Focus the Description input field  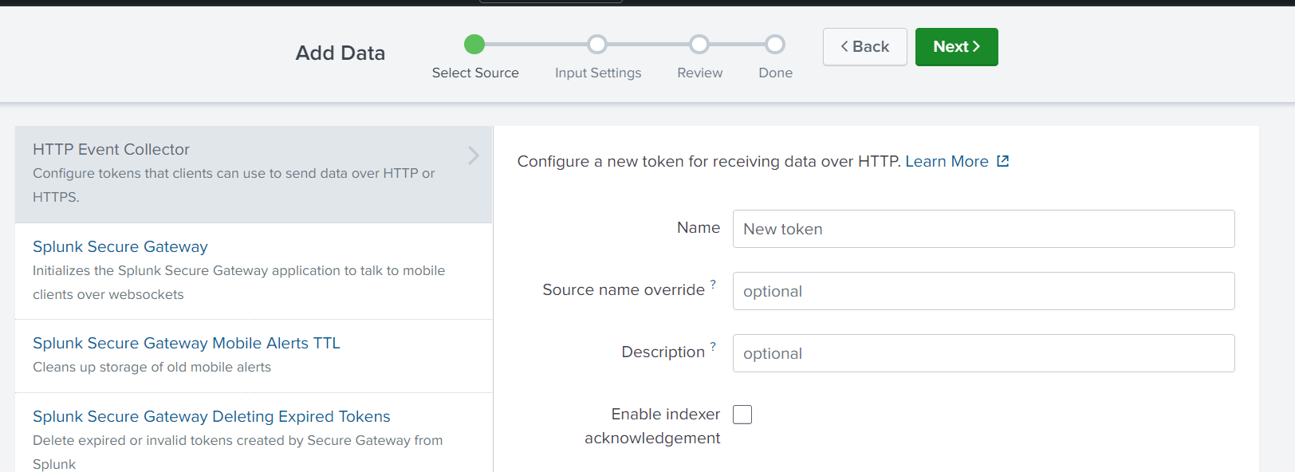(x=983, y=353)
